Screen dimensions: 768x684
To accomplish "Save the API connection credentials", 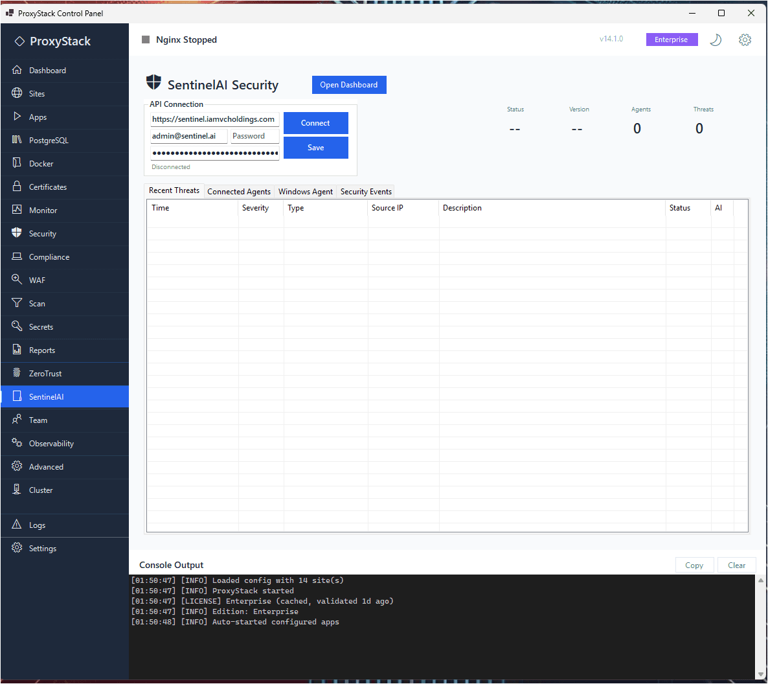I will [315, 147].
